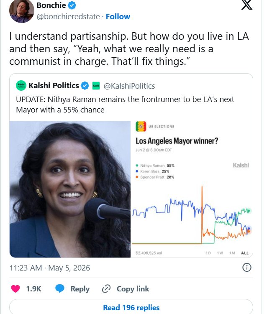
Task: Click the copy link chain icon
Action: (x=106, y=289)
